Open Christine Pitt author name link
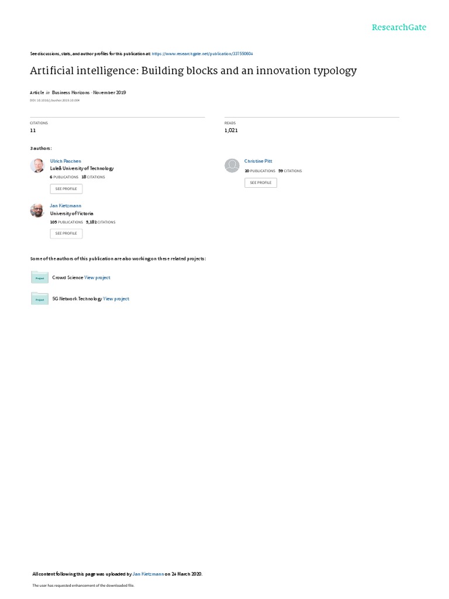 [258, 161]
